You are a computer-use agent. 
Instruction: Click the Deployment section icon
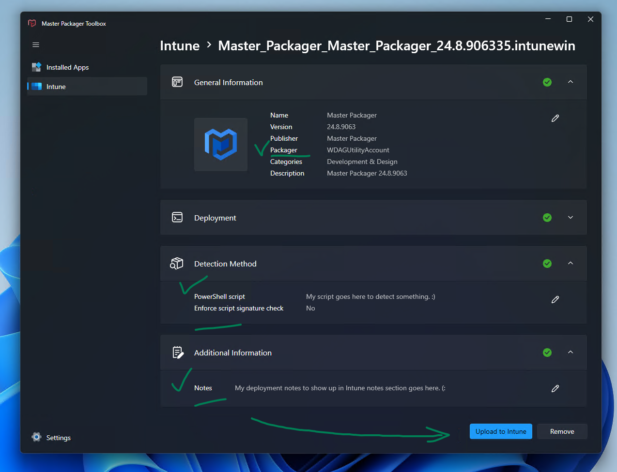pyautogui.click(x=177, y=218)
